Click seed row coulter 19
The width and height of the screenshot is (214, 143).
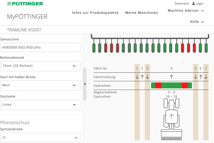pos(200,48)
